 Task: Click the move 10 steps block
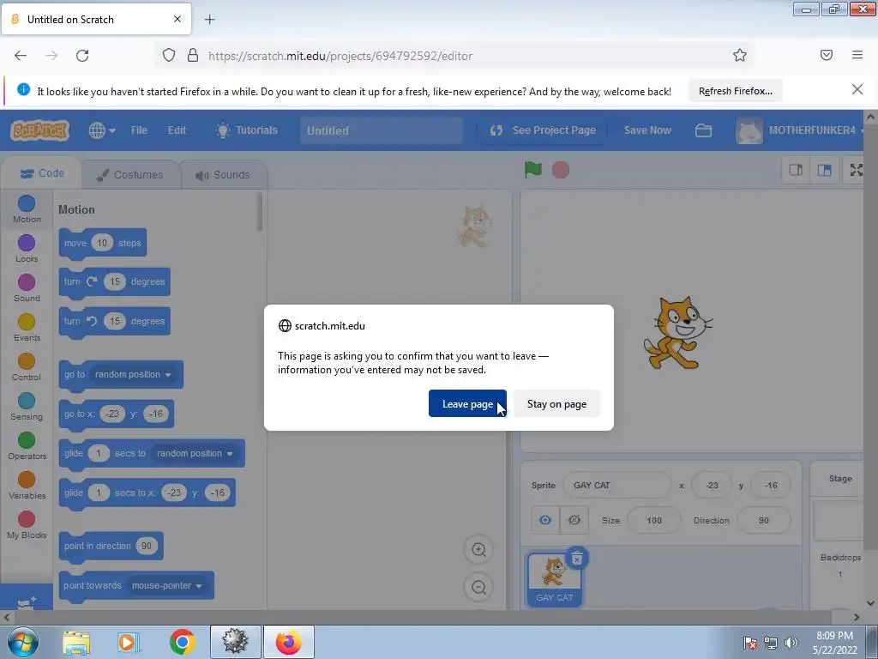point(103,243)
